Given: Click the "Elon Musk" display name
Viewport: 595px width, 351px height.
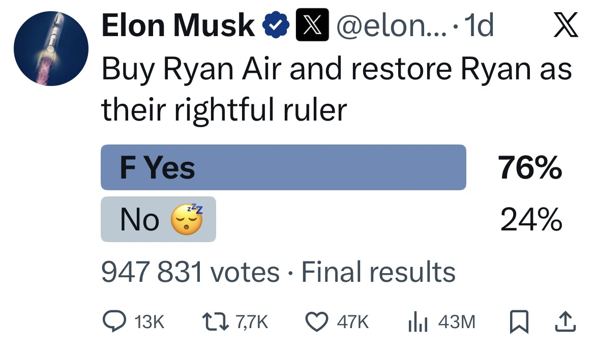Looking at the screenshot, I should coord(178,25).
